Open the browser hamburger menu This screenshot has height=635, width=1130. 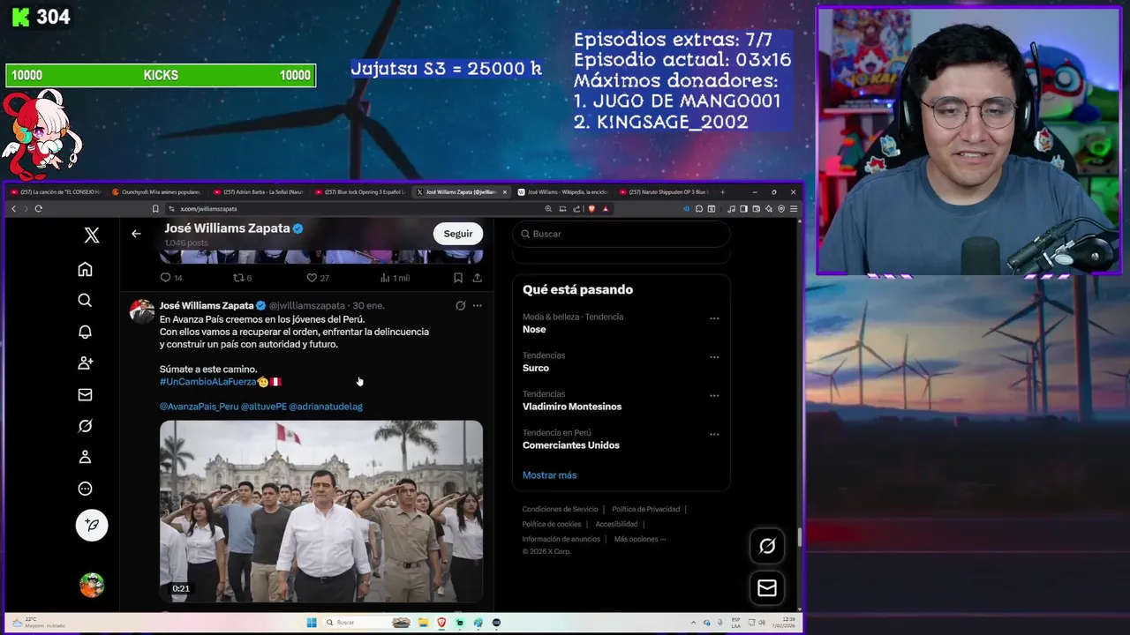point(793,209)
